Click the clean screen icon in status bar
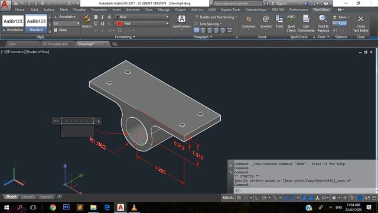This screenshot has width=378, height=213. point(367,198)
